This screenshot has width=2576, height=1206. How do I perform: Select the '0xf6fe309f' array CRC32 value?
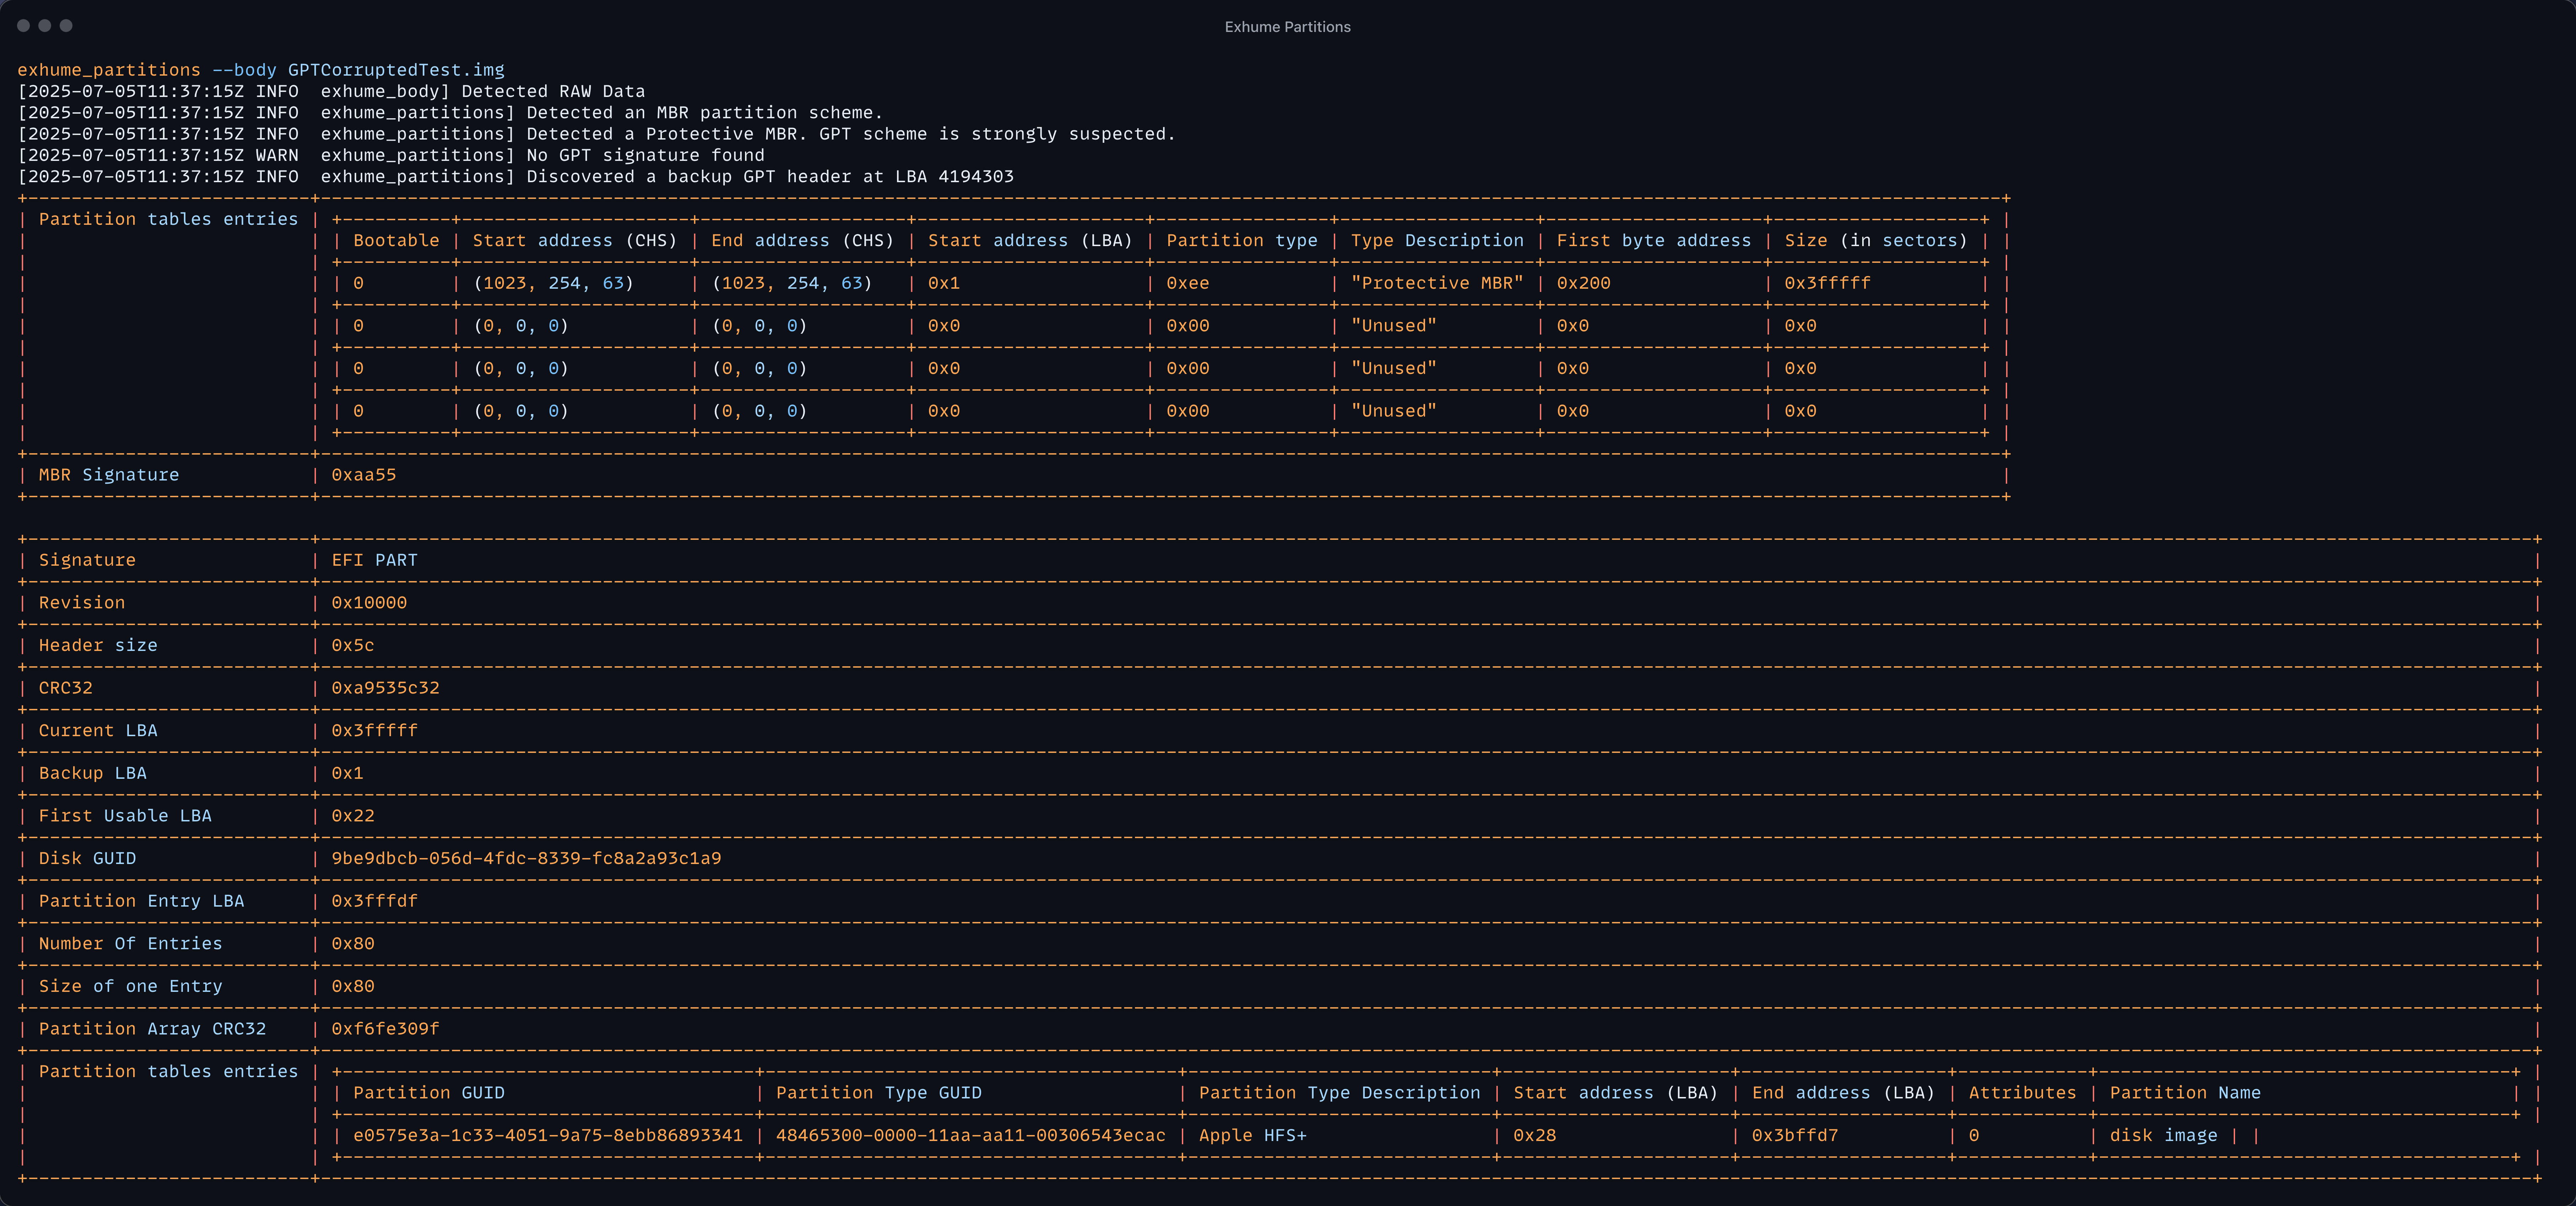pyautogui.click(x=385, y=1029)
